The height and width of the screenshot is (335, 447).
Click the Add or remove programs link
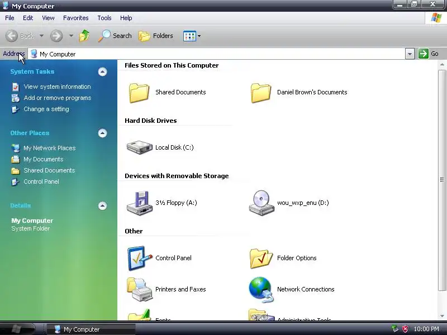pos(58,98)
